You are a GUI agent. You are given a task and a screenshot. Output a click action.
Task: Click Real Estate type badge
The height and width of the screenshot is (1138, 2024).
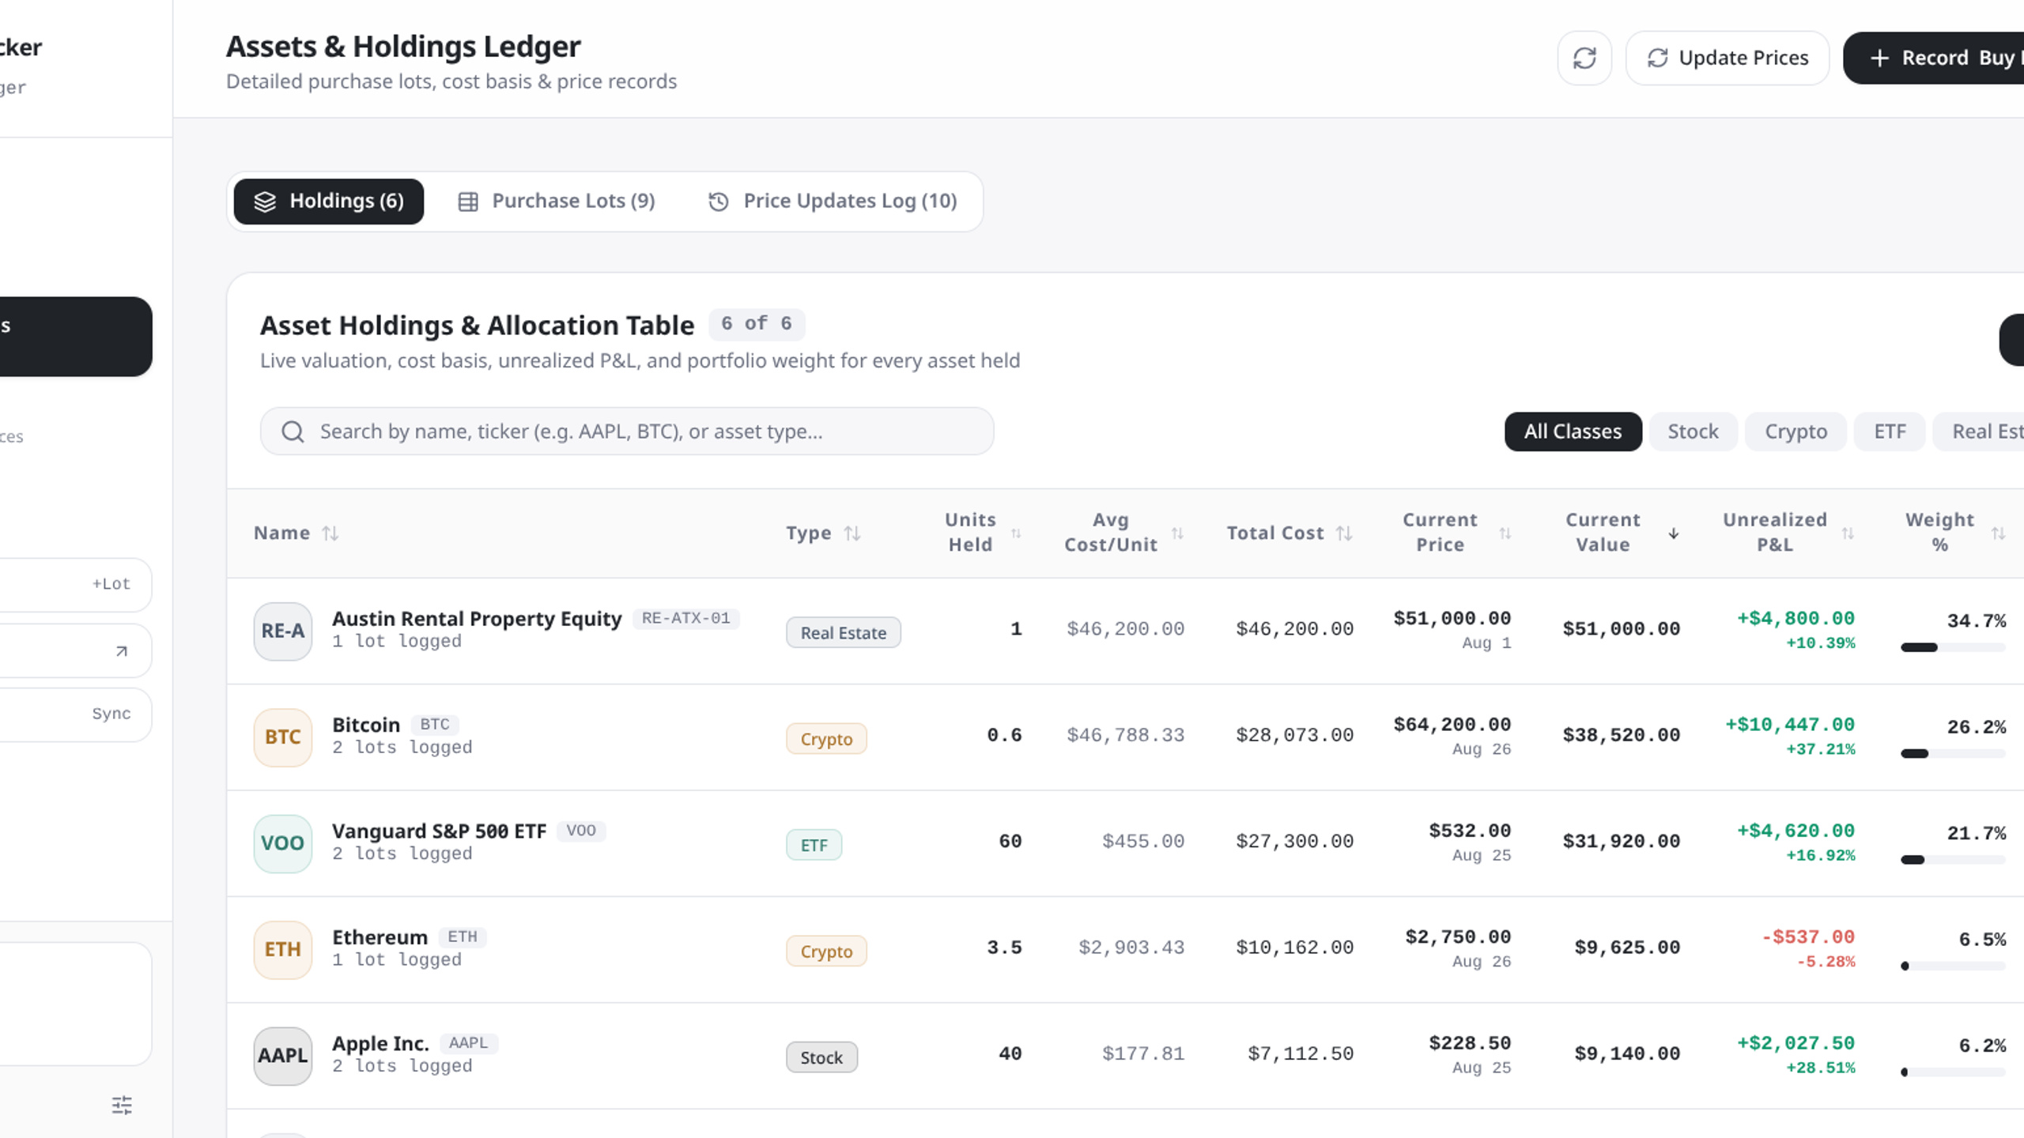click(x=843, y=632)
